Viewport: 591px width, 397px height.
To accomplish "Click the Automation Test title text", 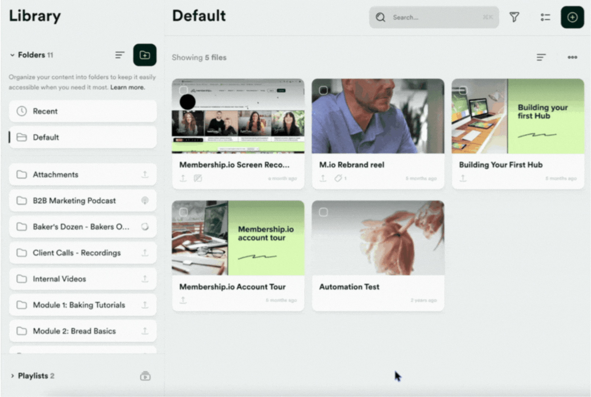I will [349, 287].
